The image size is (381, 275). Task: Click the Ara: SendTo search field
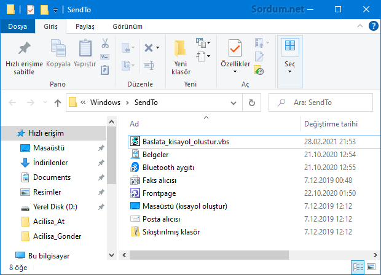[x=321, y=103]
